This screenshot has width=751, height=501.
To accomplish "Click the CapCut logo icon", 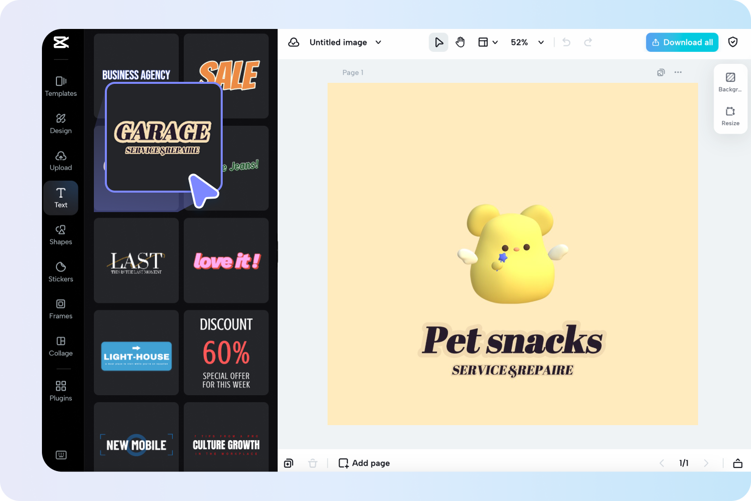I will (x=61, y=42).
